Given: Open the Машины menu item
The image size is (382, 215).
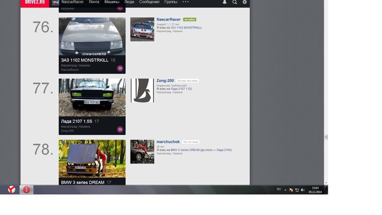Looking at the screenshot, I should coord(112,2).
